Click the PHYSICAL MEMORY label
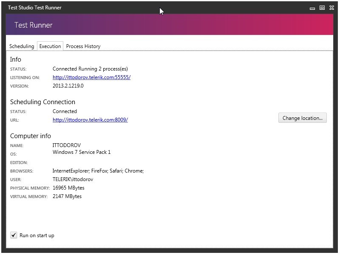This screenshot has width=340, height=255. [x=30, y=188]
